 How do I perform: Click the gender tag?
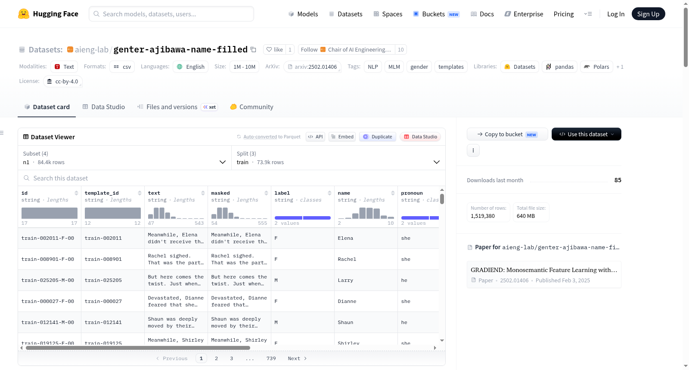click(x=419, y=67)
